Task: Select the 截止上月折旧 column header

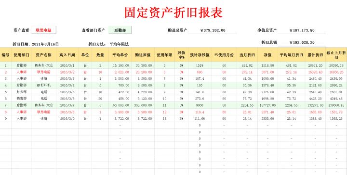Action: (336, 55)
